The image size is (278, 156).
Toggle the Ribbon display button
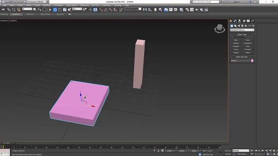pos(166,10)
